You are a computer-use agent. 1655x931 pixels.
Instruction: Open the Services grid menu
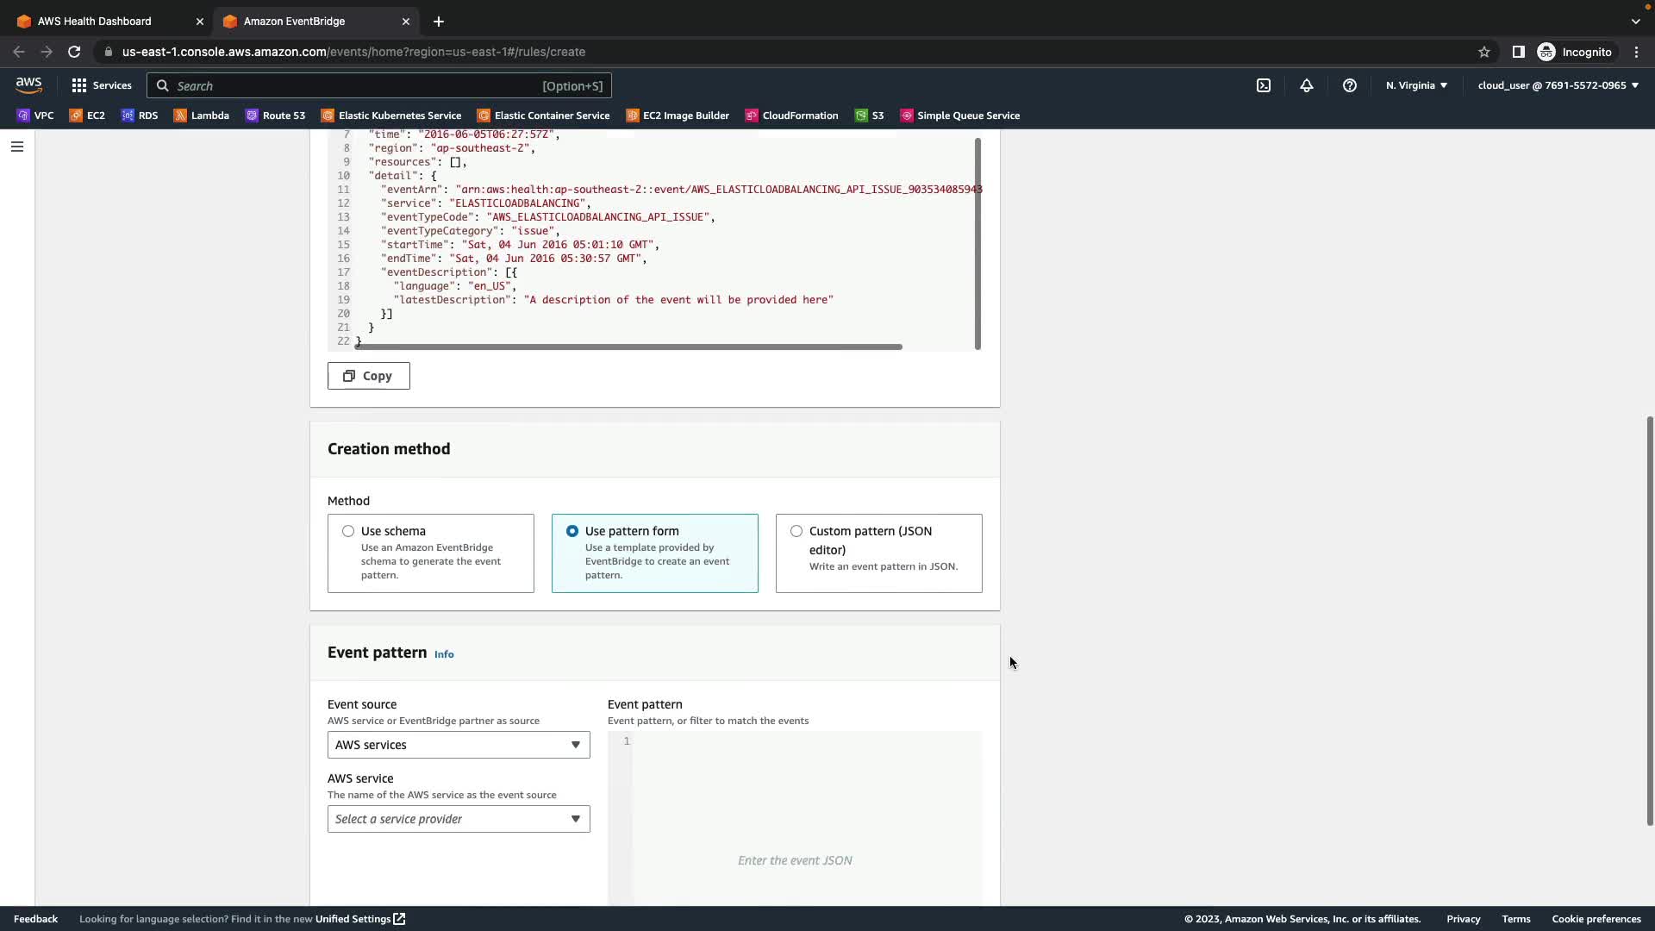click(x=102, y=85)
